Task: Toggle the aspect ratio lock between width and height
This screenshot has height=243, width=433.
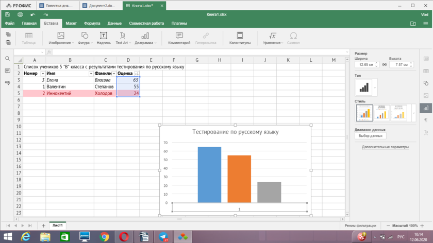Action: click(x=385, y=65)
